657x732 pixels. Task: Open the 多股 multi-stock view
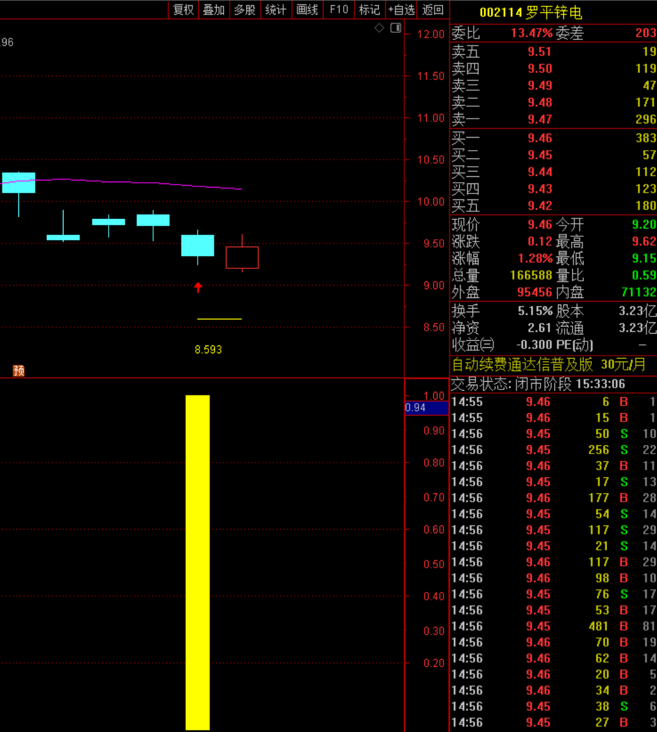click(x=245, y=9)
